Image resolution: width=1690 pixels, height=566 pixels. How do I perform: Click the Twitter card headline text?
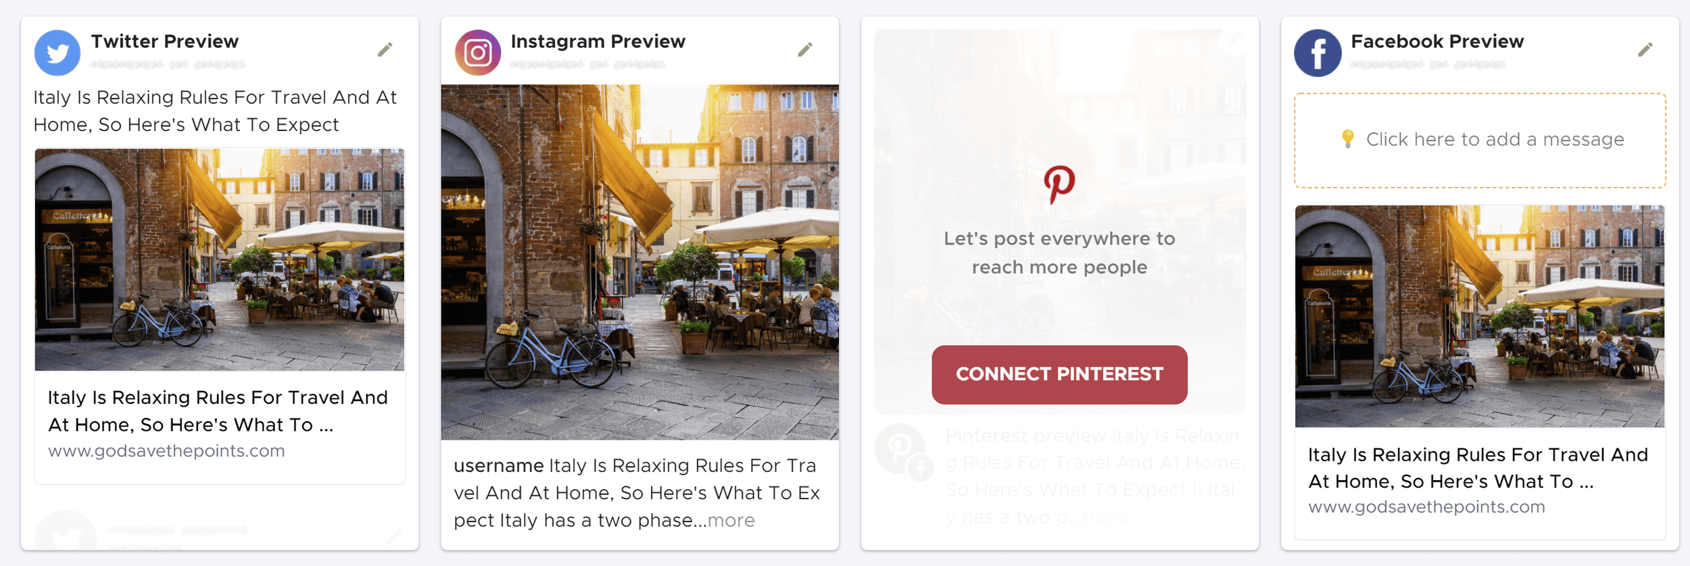tap(218, 411)
